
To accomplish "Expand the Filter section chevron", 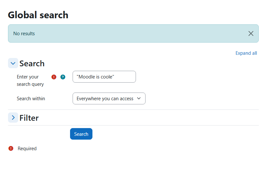I will click(x=13, y=118).
